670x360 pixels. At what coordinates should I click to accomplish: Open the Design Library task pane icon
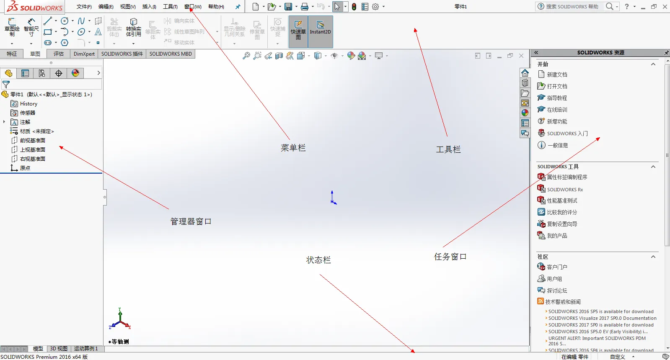(x=525, y=83)
